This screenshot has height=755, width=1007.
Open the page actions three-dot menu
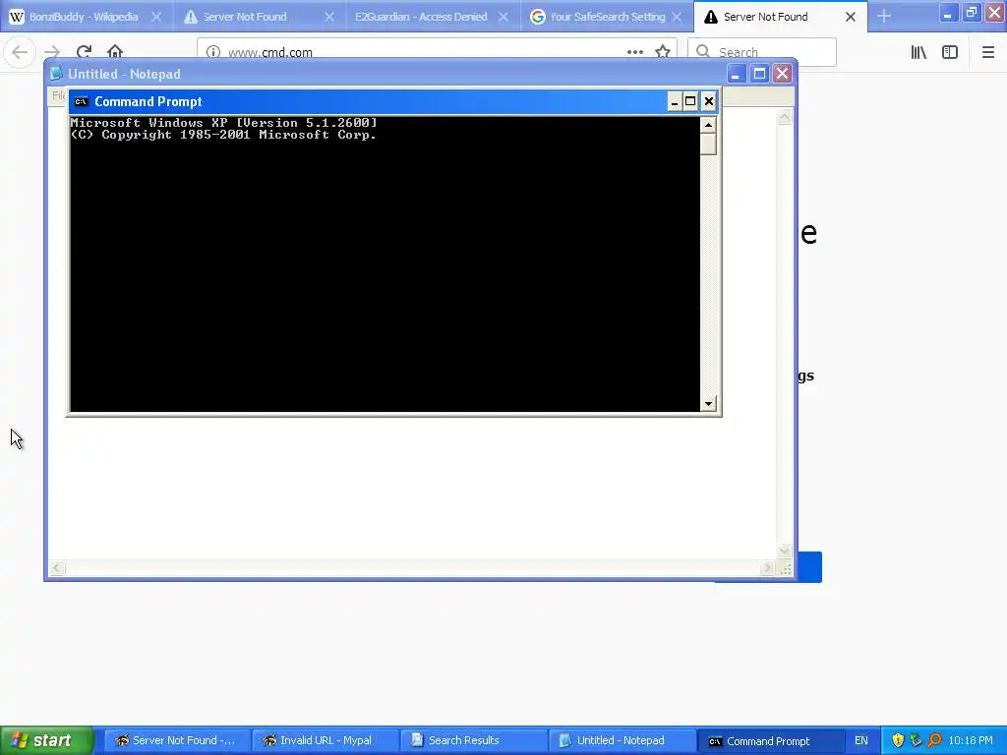(x=634, y=52)
